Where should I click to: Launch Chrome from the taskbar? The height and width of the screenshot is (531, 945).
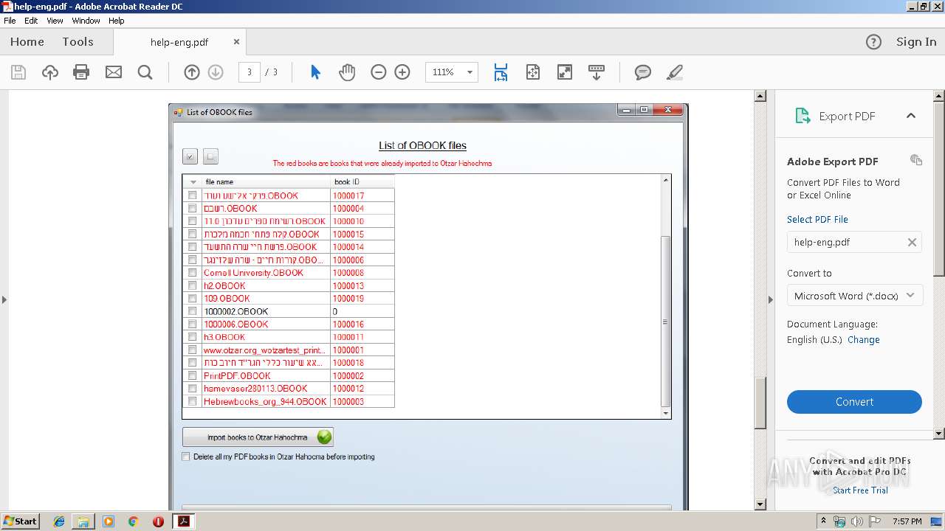[x=133, y=521]
